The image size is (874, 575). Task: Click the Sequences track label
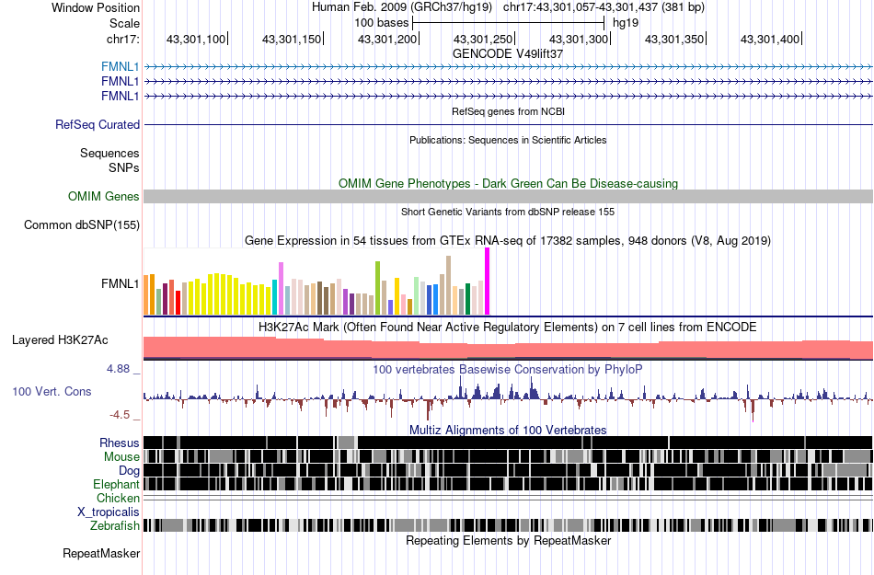[x=109, y=154]
